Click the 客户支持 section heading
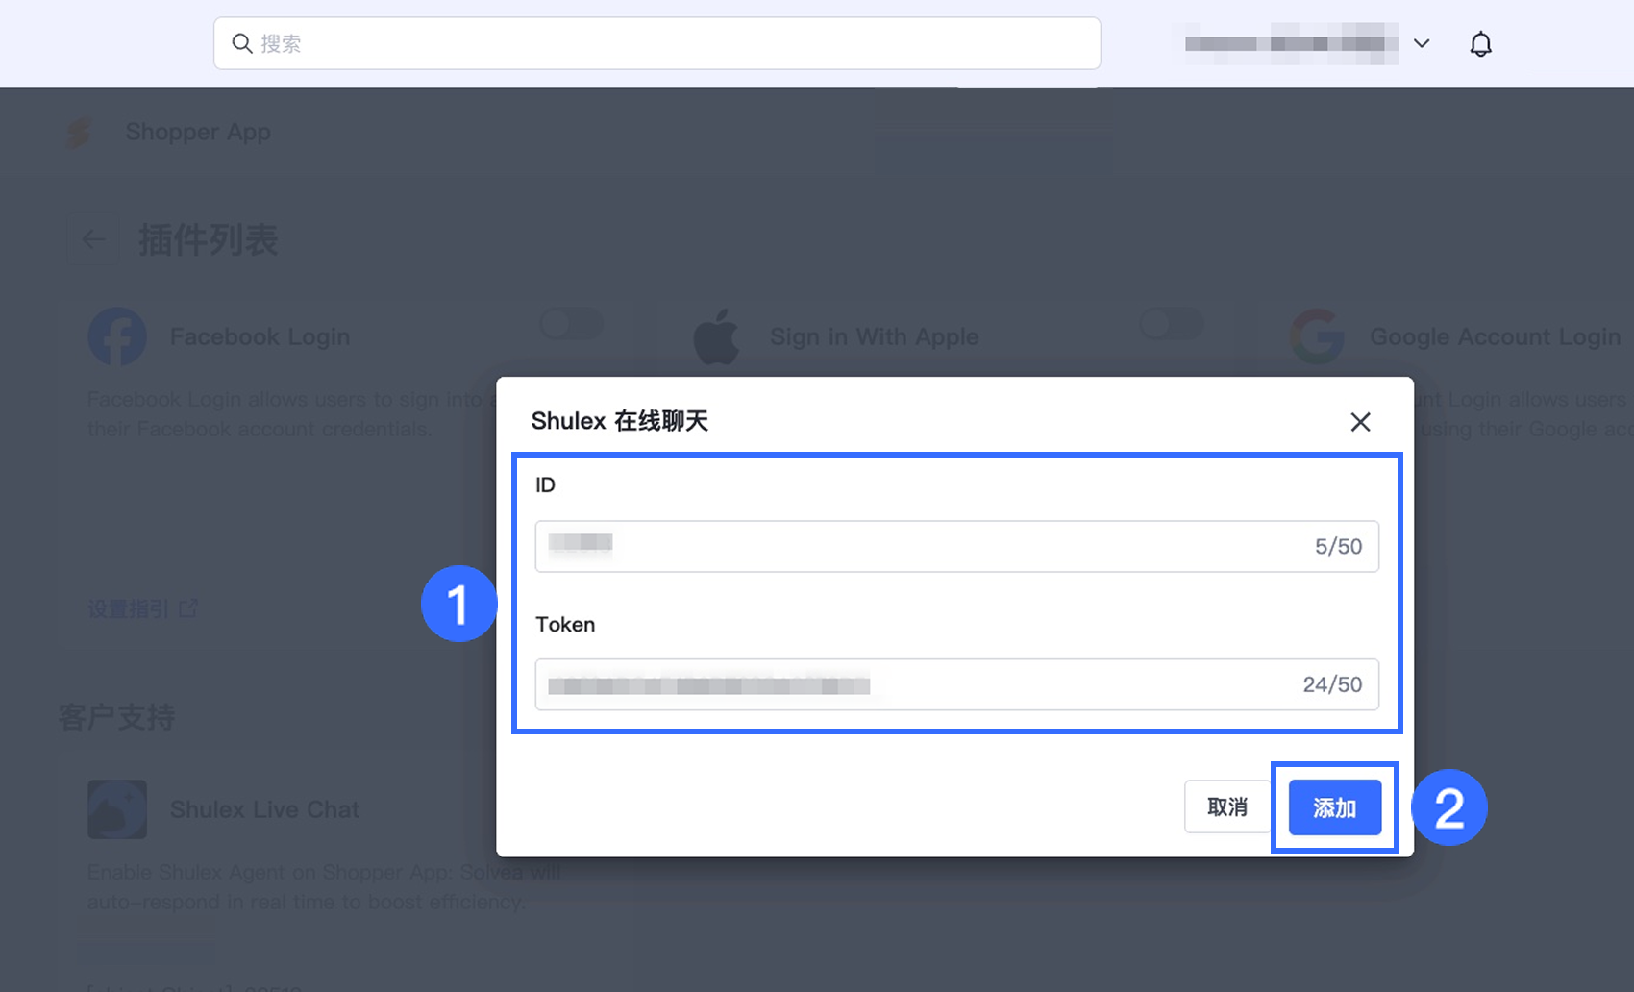 point(116,717)
